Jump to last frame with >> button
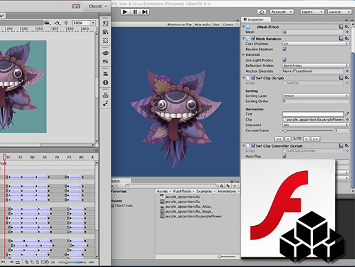355x267 pixels. (x=315, y=139)
